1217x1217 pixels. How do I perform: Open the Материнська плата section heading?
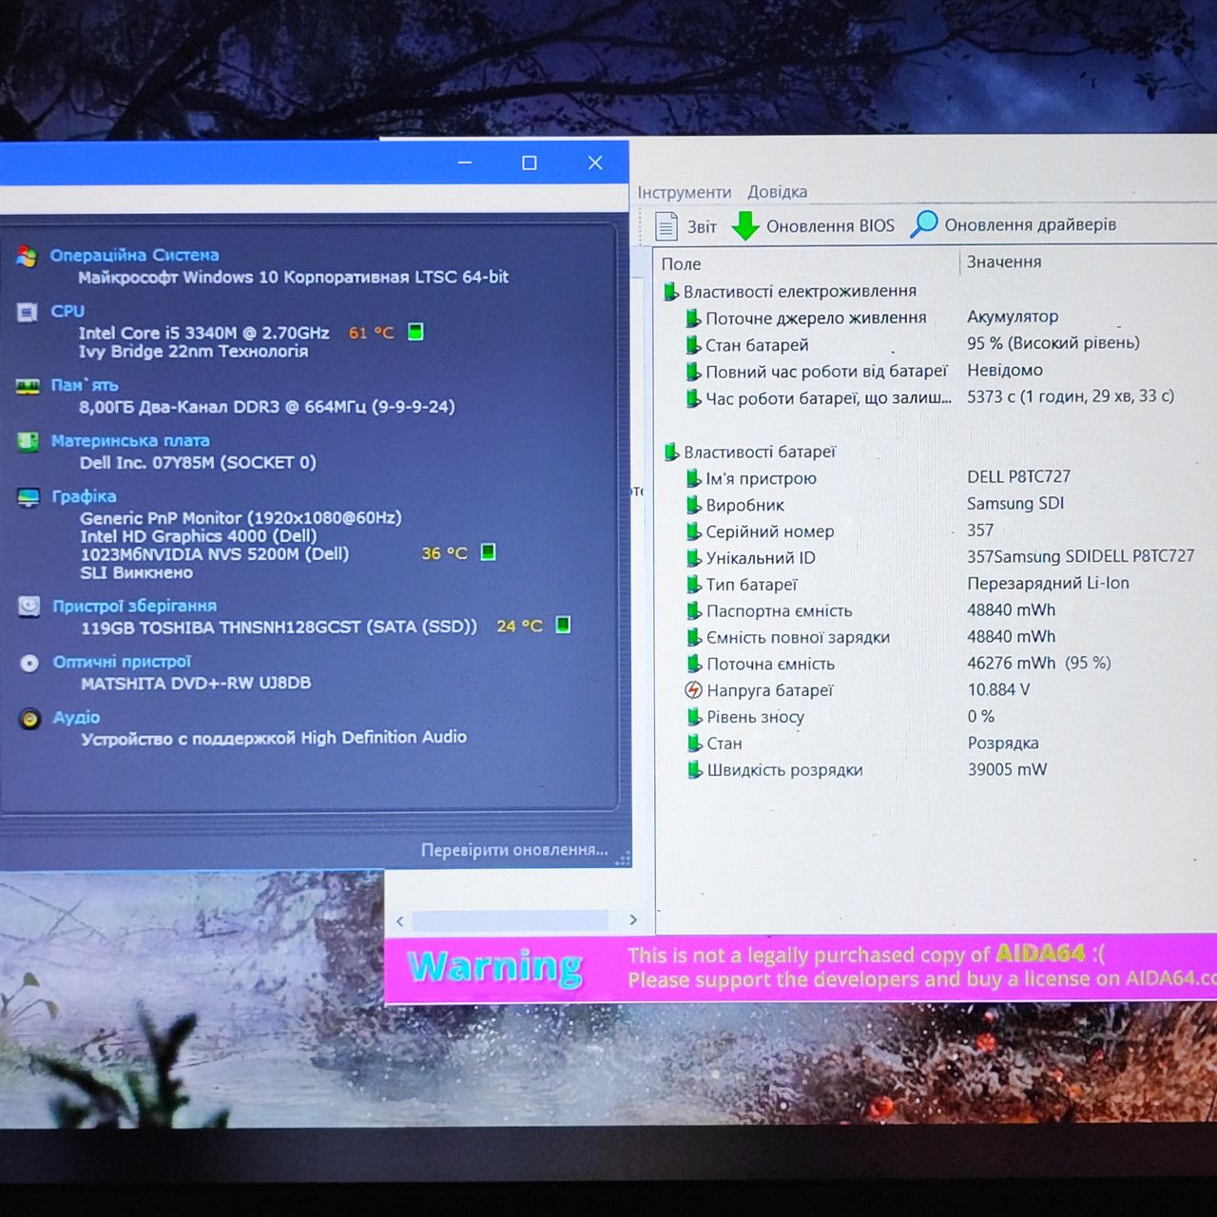[130, 441]
